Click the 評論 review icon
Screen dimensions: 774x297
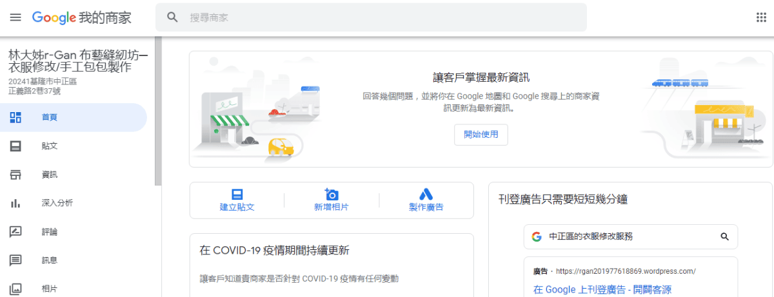point(15,231)
